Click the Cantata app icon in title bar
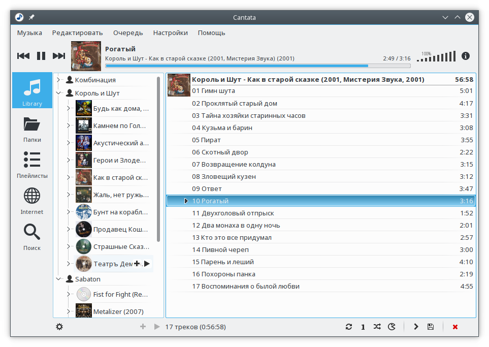This screenshot has width=489, height=347. click(19, 17)
